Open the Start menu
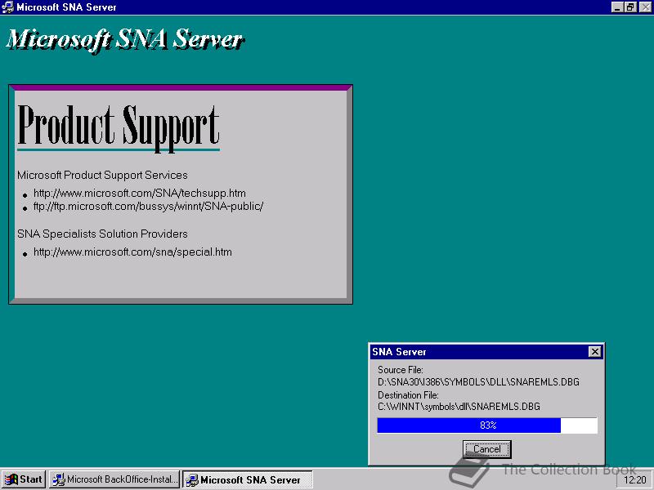Viewport: 654px width, 490px height. point(24,479)
